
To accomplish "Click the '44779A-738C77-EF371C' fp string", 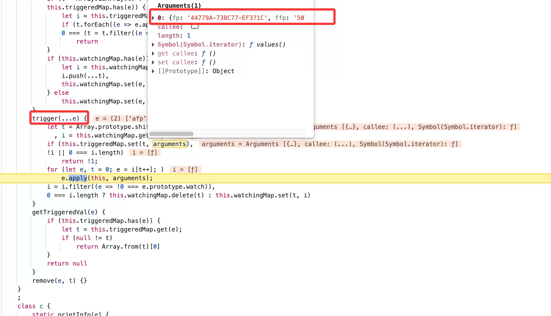I will pos(227,18).
